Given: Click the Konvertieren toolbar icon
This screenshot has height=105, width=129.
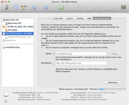Looking at the screenshot, I should (x=90, y=7).
